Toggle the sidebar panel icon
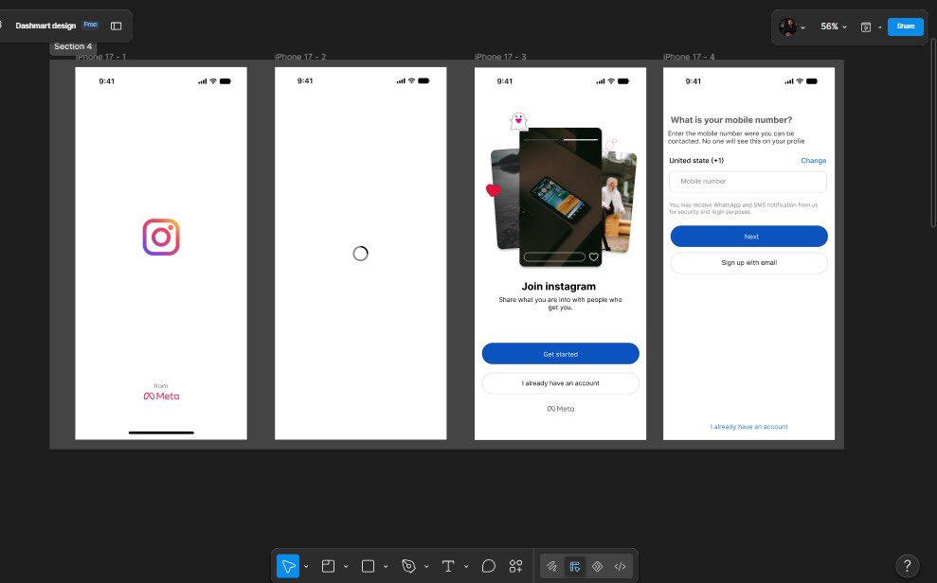 (116, 26)
